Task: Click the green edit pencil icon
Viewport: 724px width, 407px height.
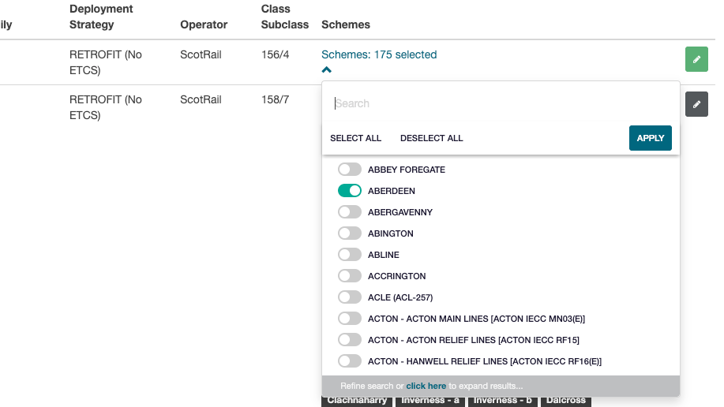Action: pos(696,59)
